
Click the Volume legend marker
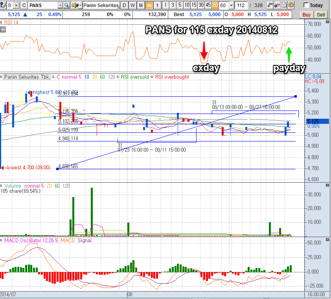coord(1,186)
